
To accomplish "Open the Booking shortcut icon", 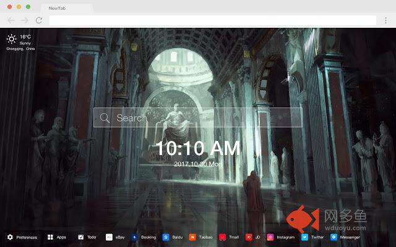I will coord(135,237).
